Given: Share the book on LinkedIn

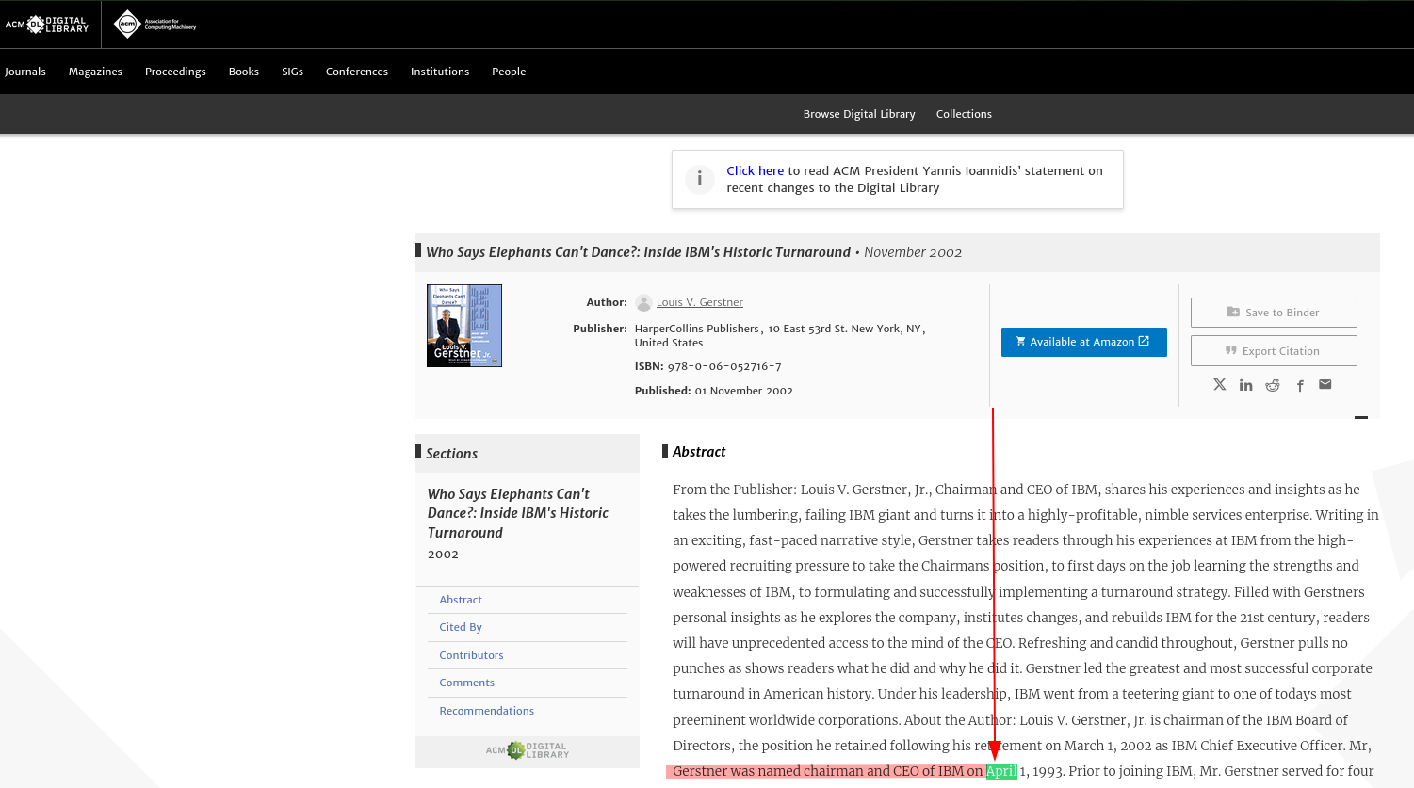Looking at the screenshot, I should [1246, 385].
